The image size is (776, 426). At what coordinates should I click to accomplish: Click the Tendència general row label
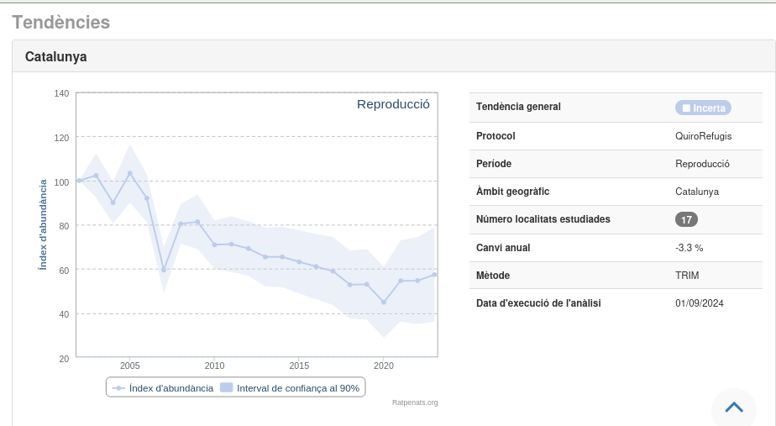tap(518, 107)
